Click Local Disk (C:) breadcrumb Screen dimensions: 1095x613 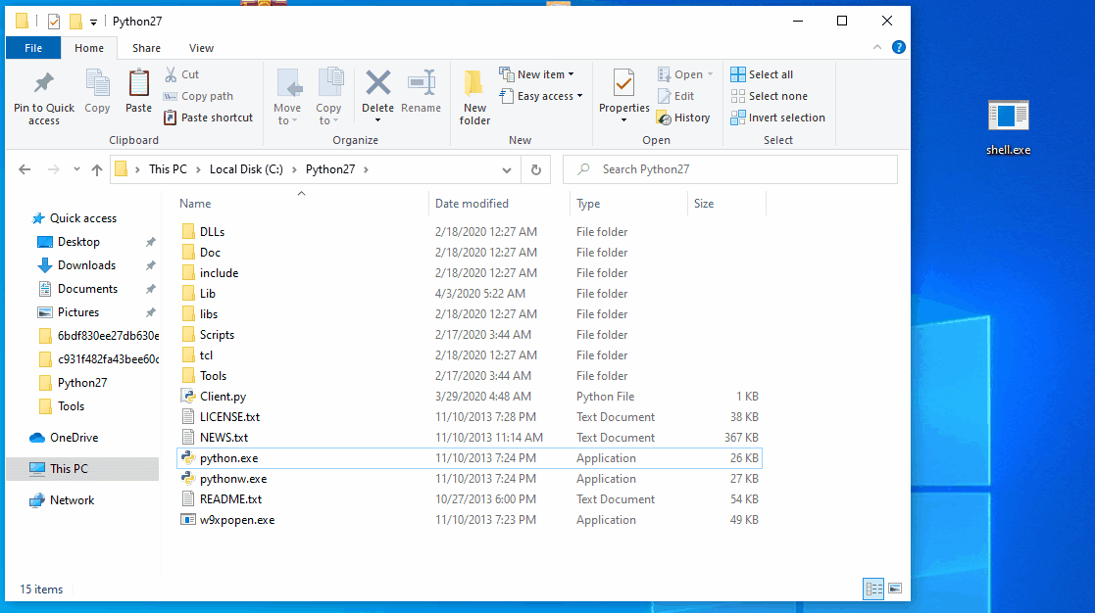point(246,169)
